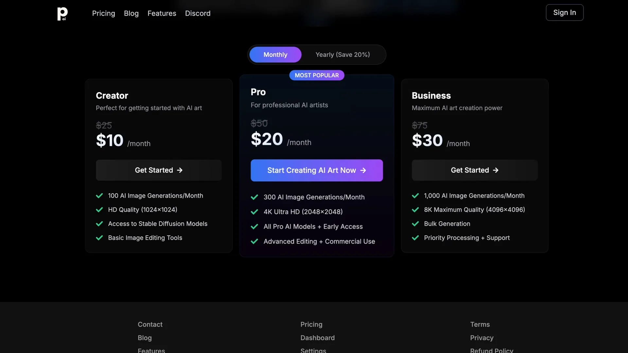
Task: Open the Dashboard footer link
Action: tap(317, 338)
